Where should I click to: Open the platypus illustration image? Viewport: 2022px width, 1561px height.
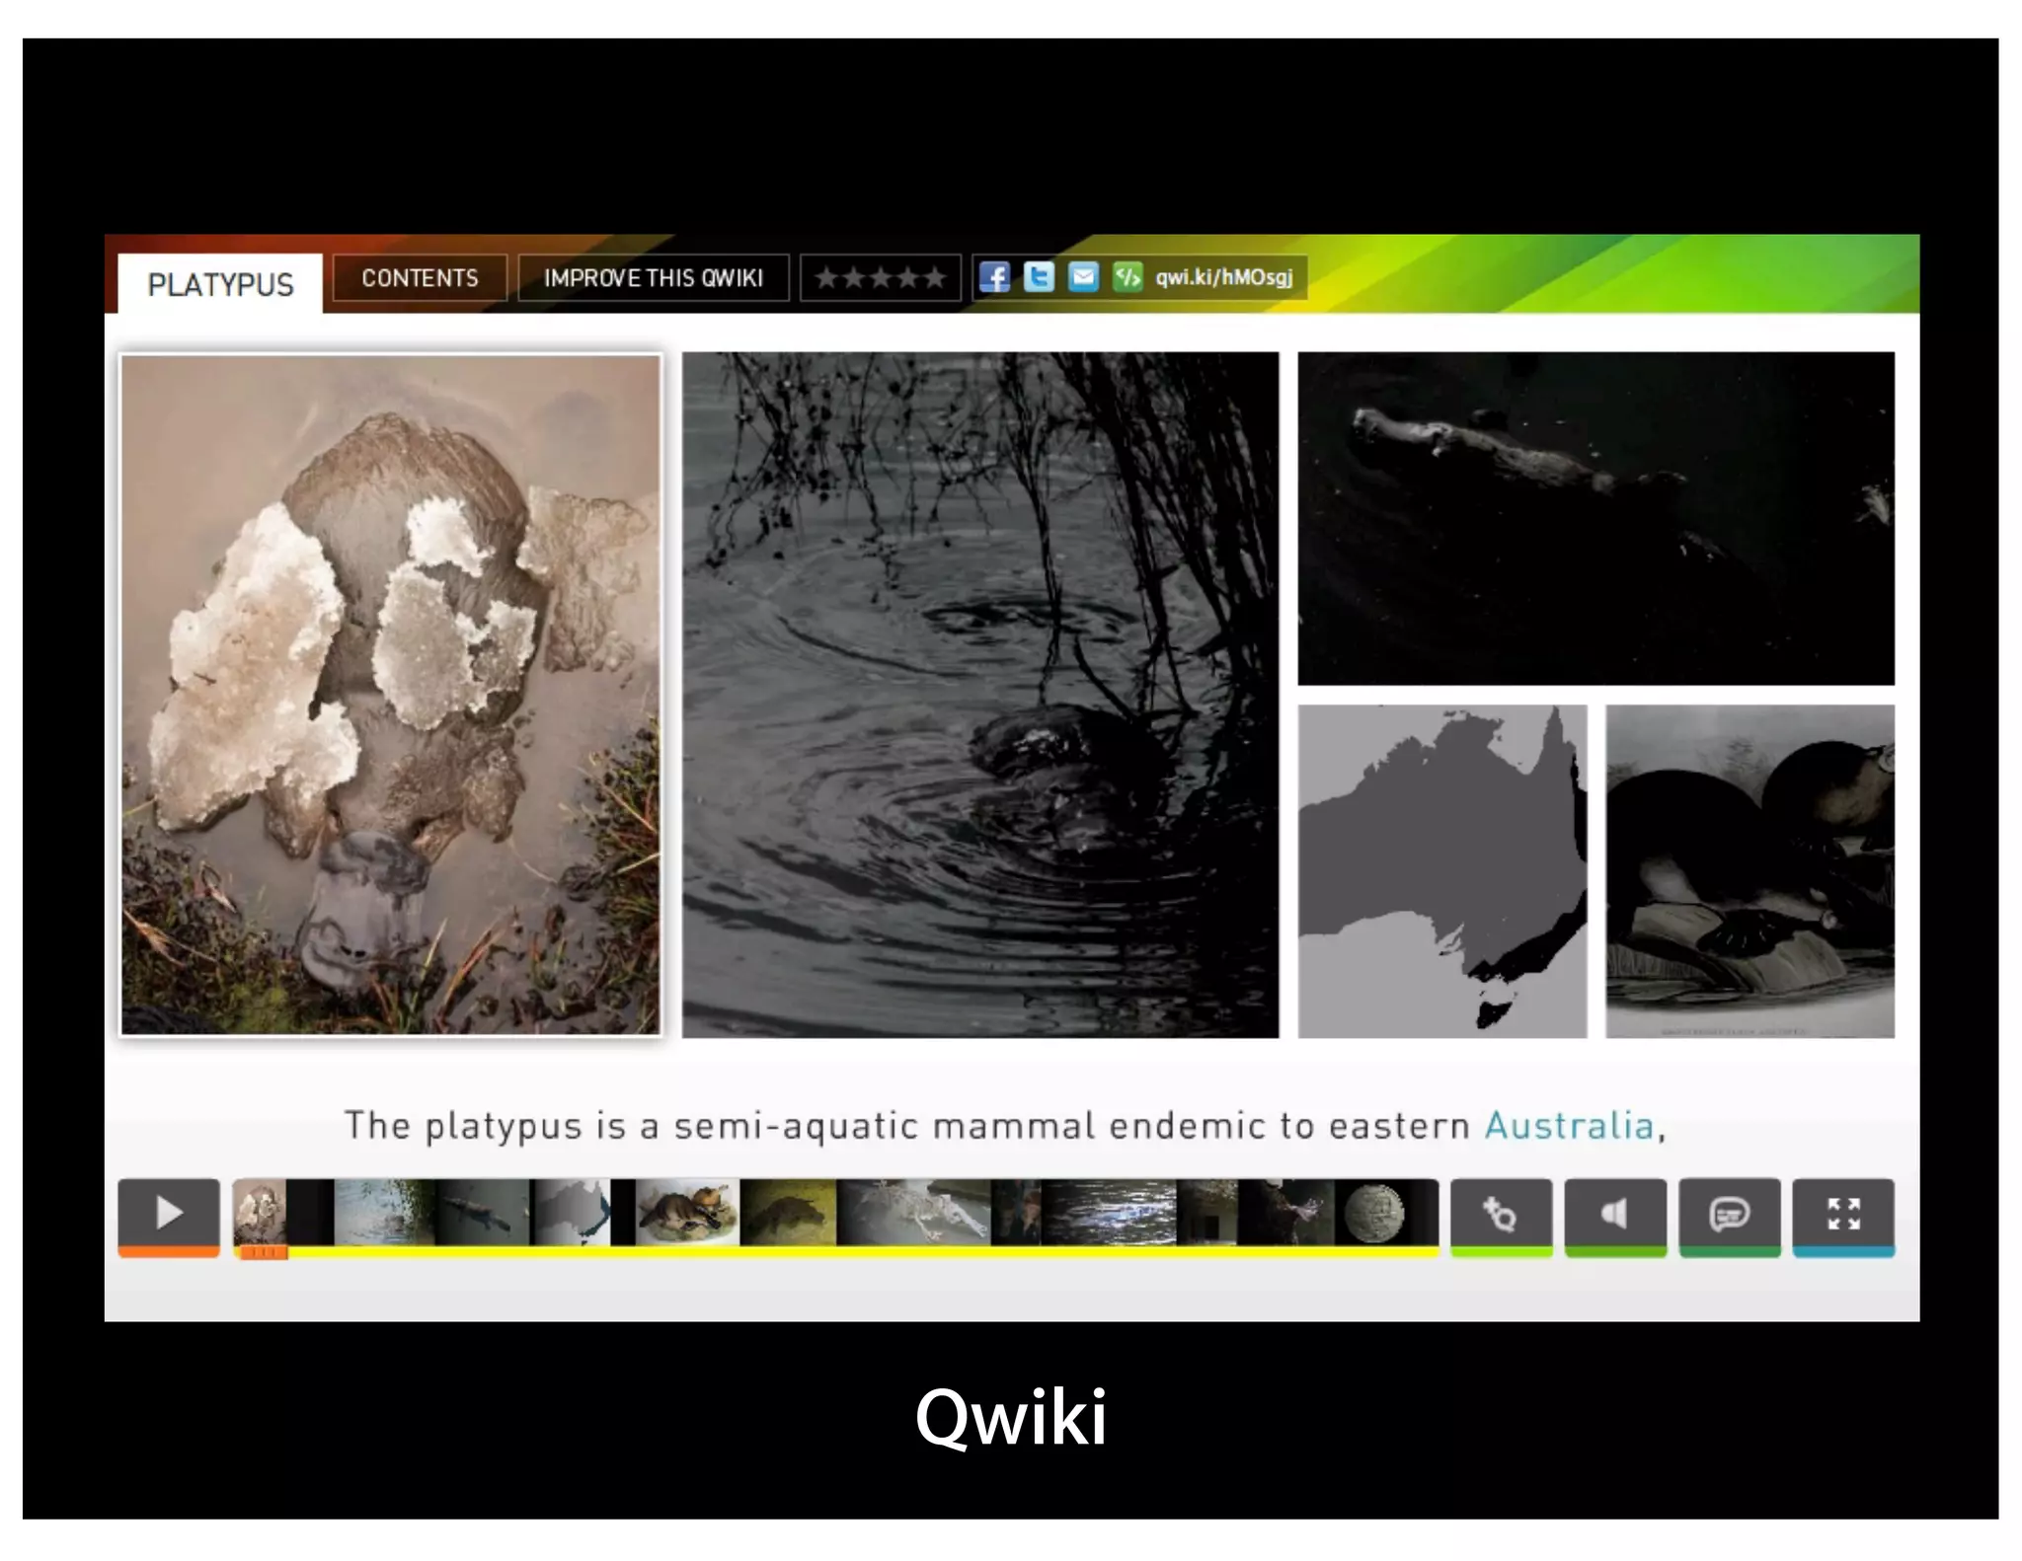[x=1750, y=871]
